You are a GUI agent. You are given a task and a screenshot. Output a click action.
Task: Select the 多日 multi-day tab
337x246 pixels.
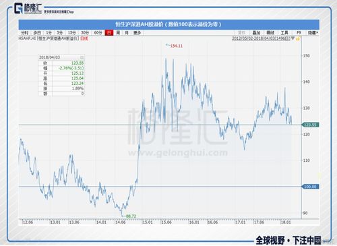pyautogui.click(x=37, y=33)
